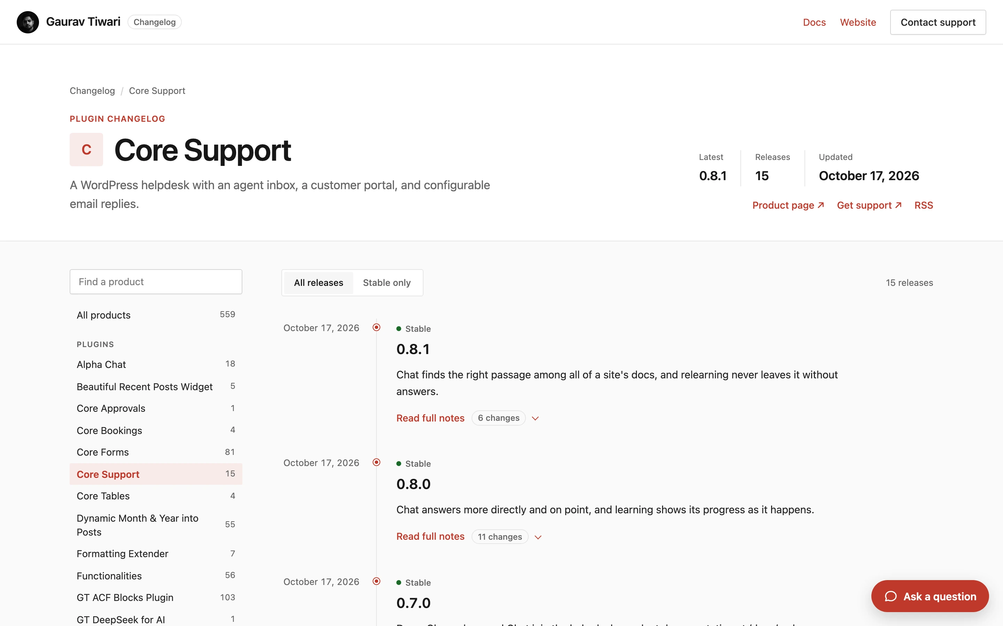Click version heading 0.8.1
This screenshot has height=626, width=1003.
click(413, 349)
